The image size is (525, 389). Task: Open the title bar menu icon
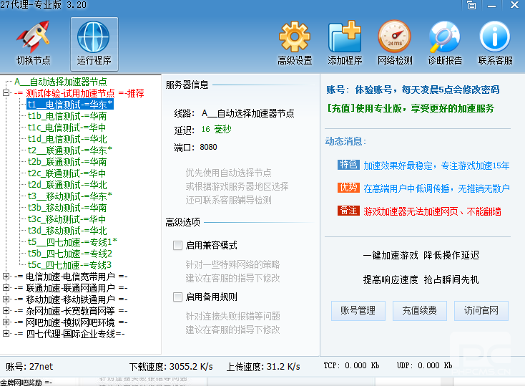(471, 6)
